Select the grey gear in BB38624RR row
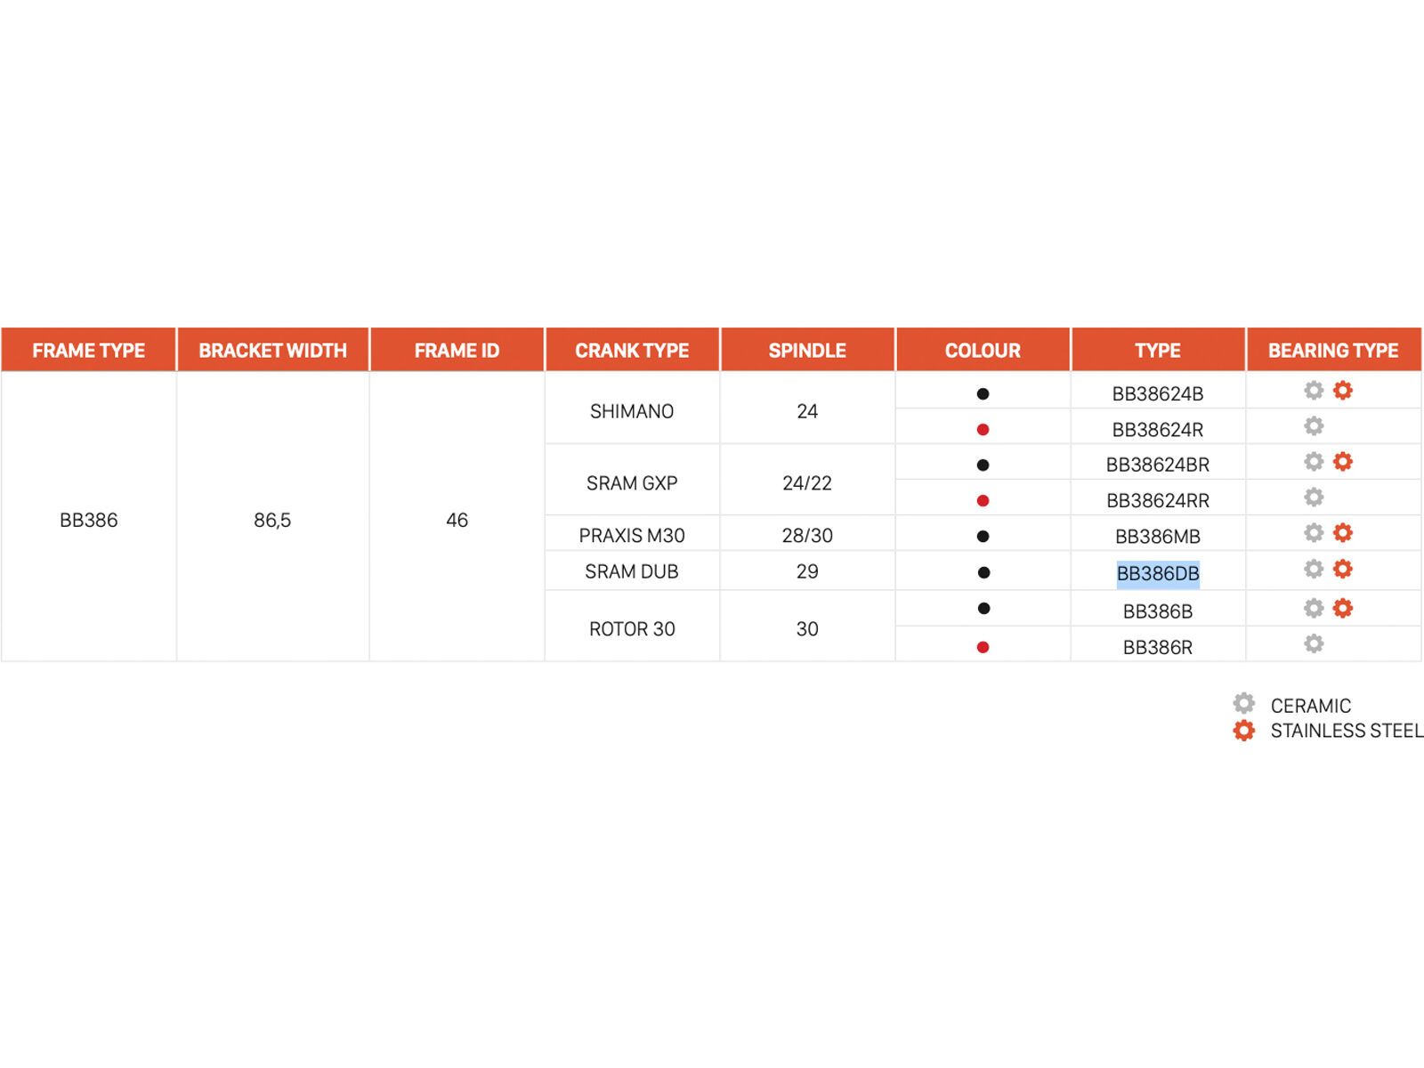Image resolution: width=1424 pixels, height=1068 pixels. (x=1314, y=497)
